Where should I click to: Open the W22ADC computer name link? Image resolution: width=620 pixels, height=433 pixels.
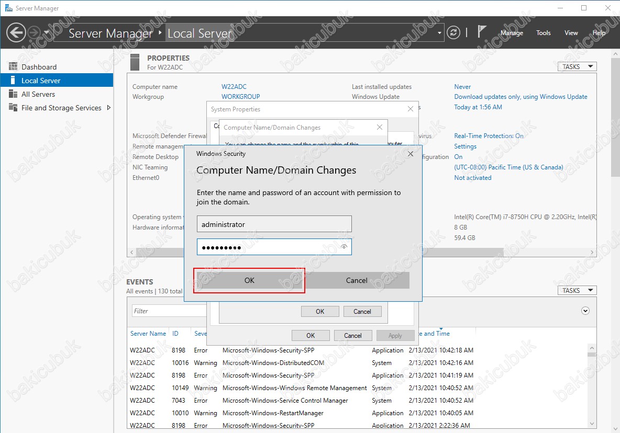coord(234,87)
